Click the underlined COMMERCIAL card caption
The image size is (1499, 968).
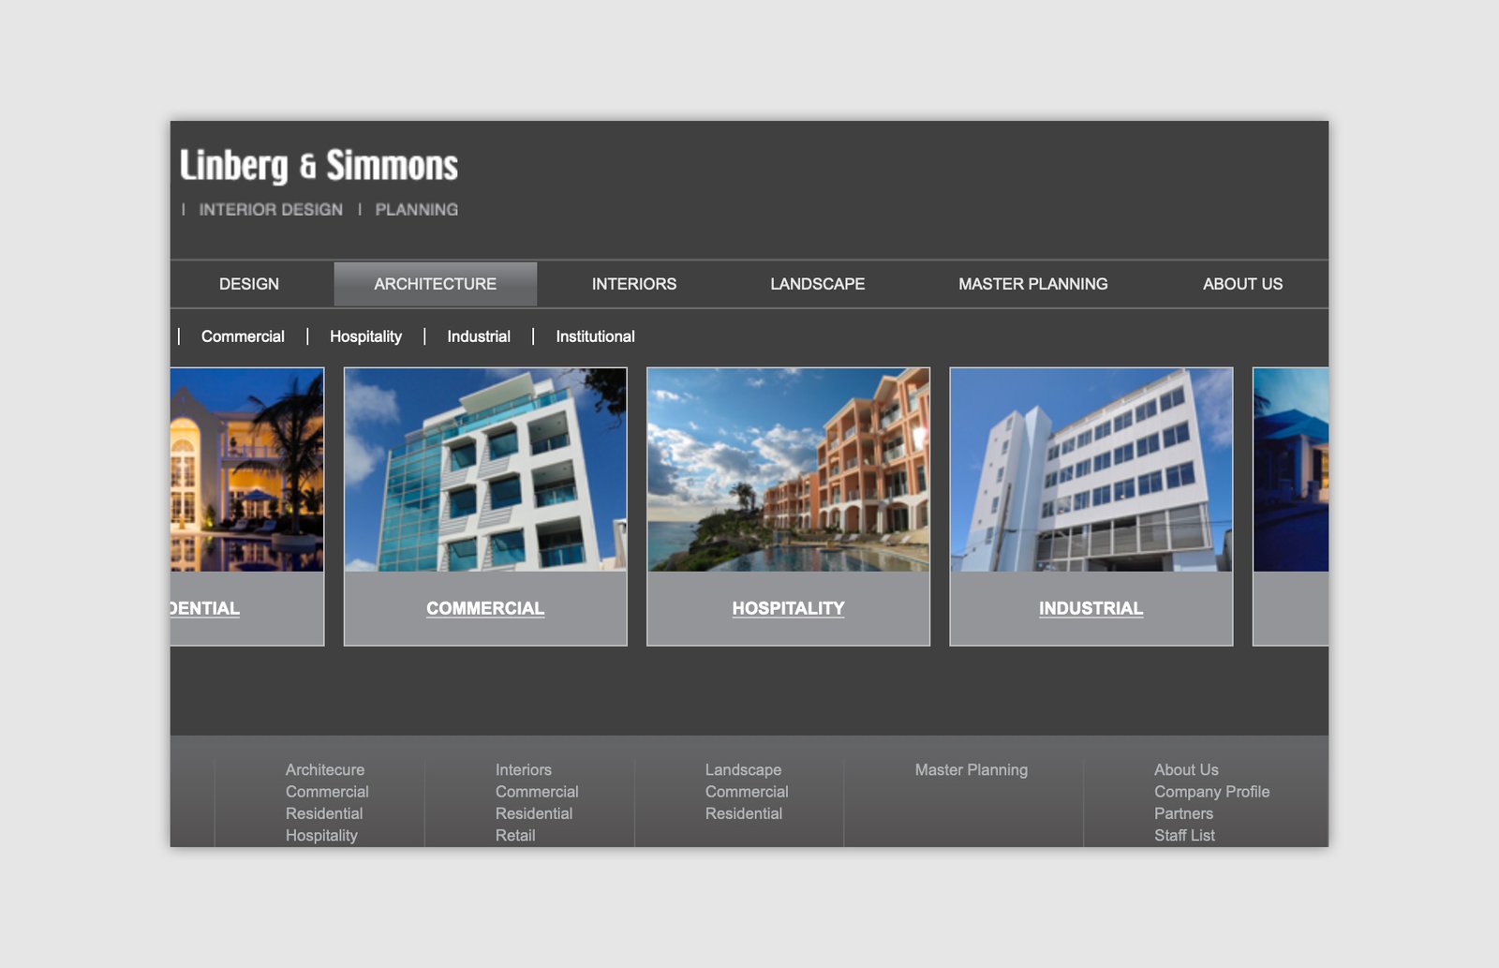tap(485, 608)
